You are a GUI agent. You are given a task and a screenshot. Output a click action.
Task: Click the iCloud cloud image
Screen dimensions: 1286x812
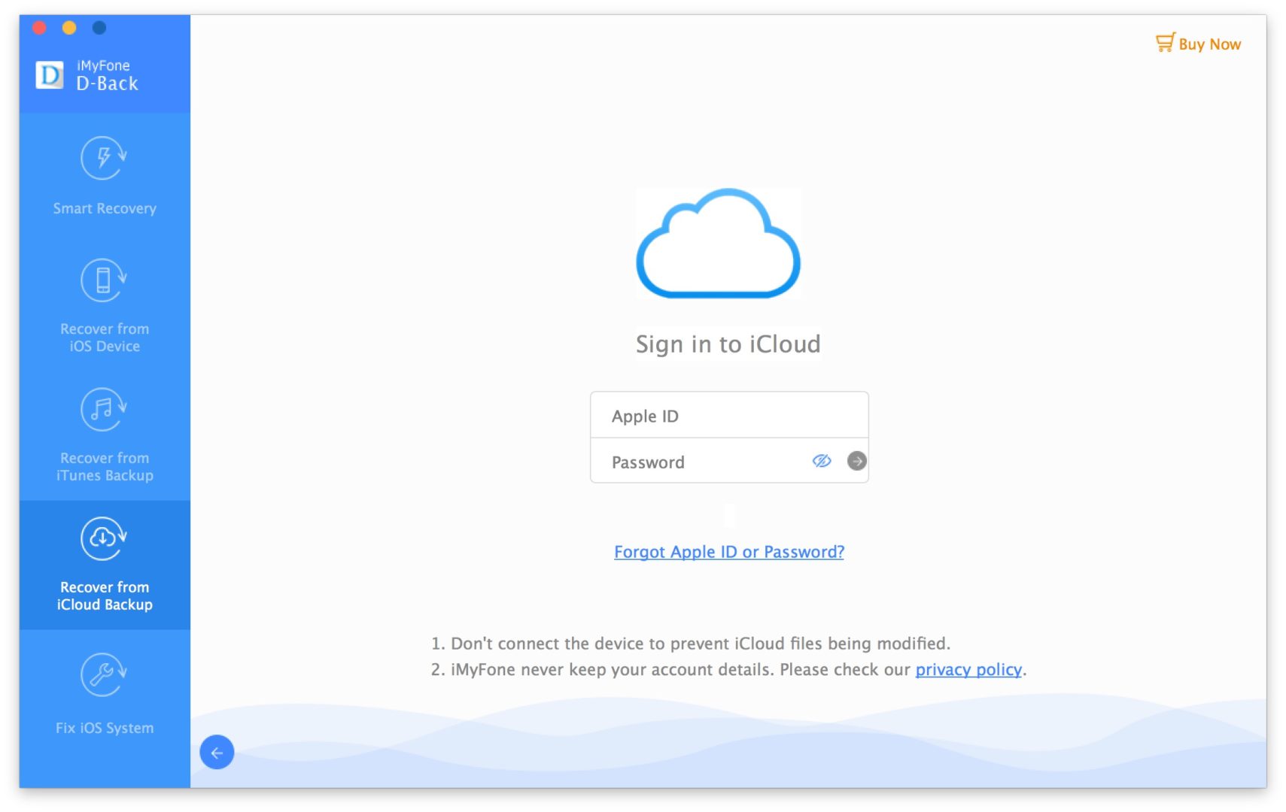[x=719, y=244]
